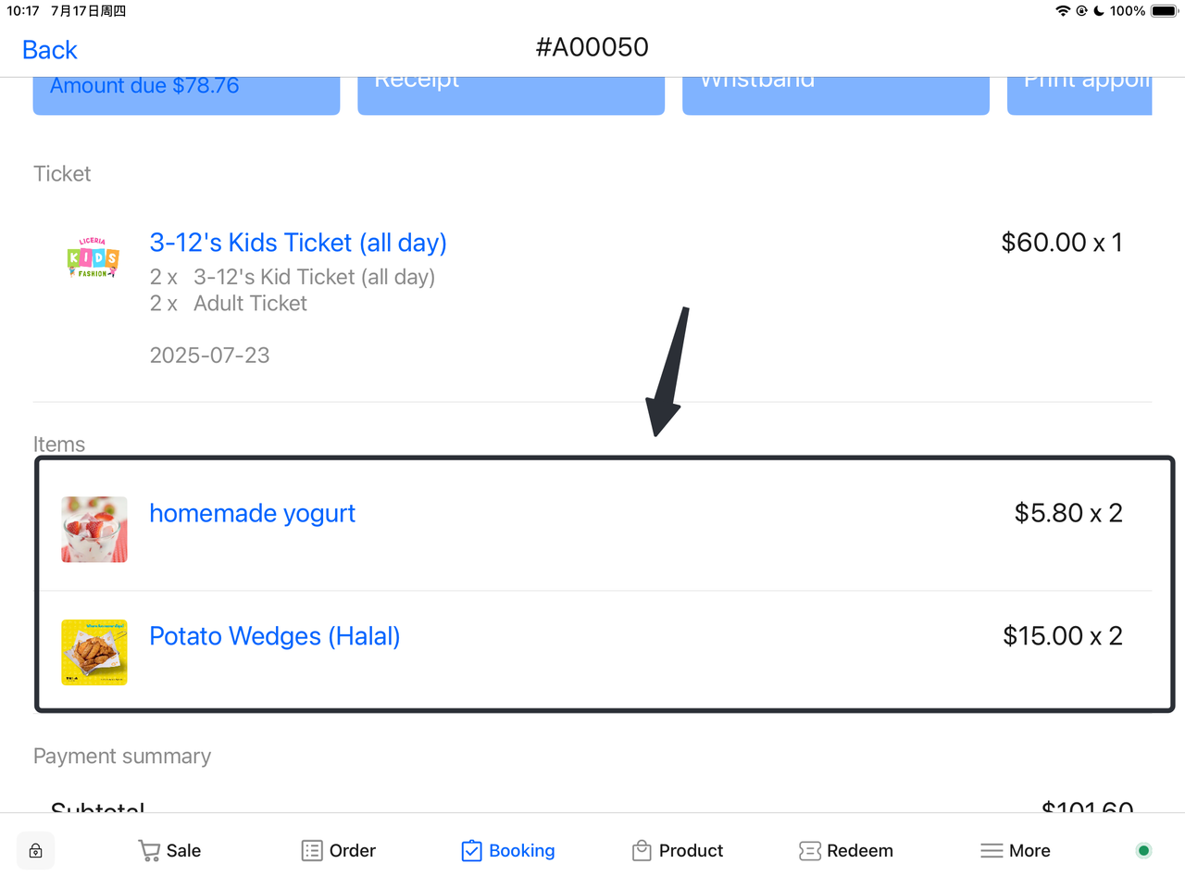Image resolution: width=1185 pixels, height=889 pixels.
Task: Open the Potato Wedges (Halal) link
Action: 274,636
